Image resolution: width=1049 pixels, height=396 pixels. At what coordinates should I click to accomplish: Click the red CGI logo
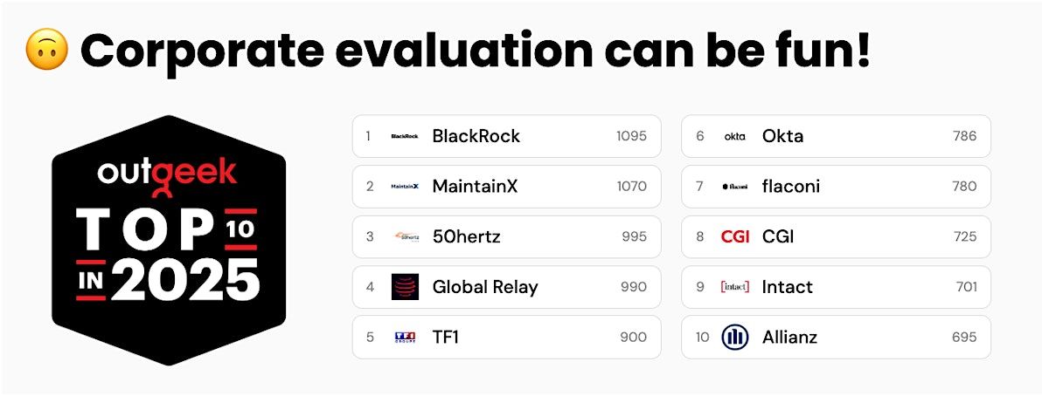(x=734, y=236)
